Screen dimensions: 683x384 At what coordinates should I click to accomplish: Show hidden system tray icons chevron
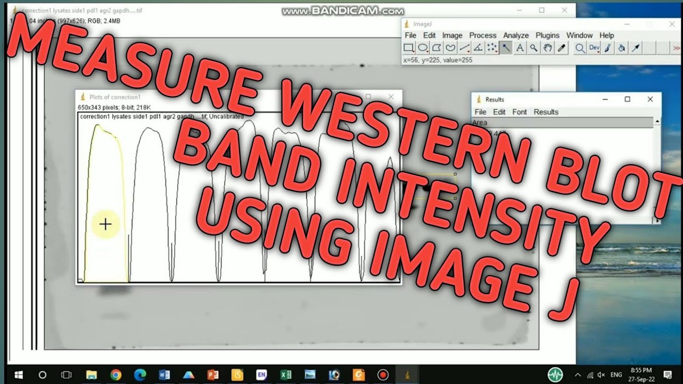pyautogui.click(x=578, y=374)
